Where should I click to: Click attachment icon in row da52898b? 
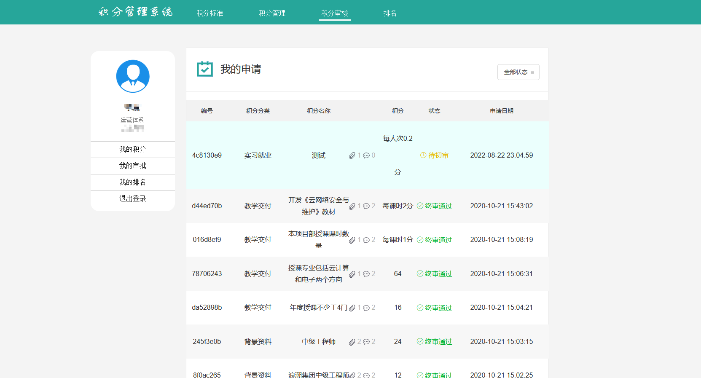click(x=352, y=308)
